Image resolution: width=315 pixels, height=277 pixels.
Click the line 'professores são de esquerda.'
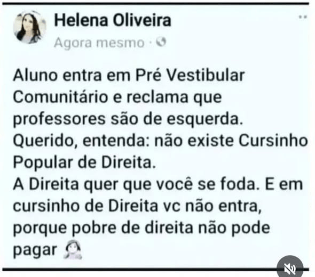[128, 119]
